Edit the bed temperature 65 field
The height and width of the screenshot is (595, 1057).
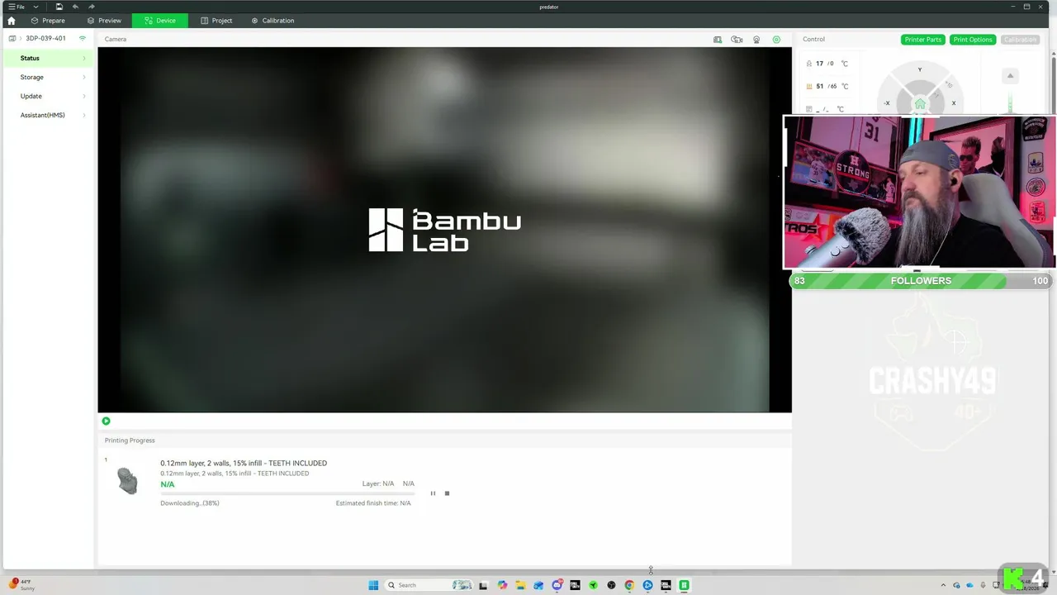click(x=832, y=86)
